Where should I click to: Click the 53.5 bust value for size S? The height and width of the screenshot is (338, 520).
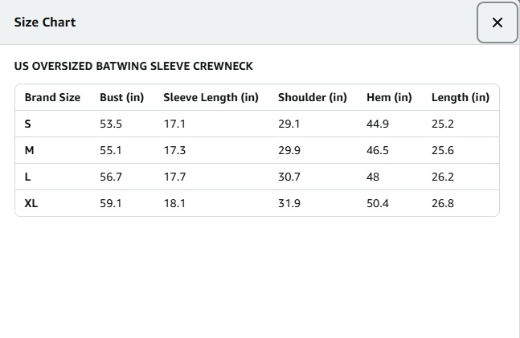point(111,124)
